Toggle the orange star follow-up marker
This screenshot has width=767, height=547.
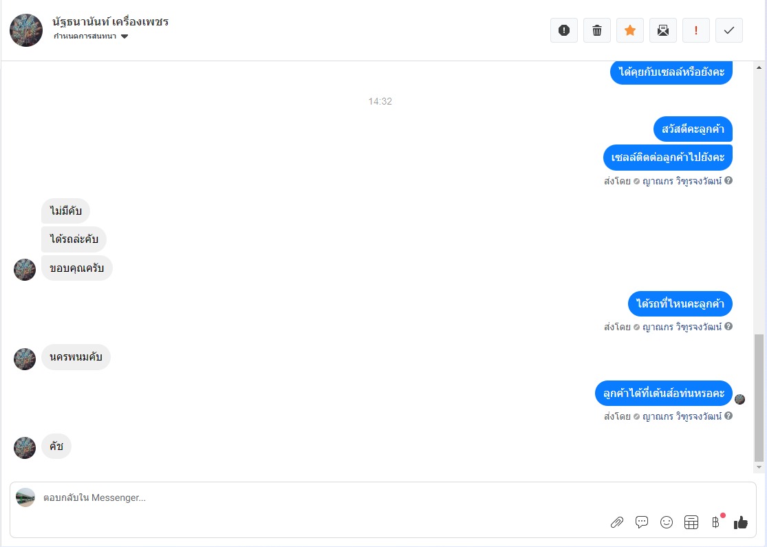coord(630,30)
